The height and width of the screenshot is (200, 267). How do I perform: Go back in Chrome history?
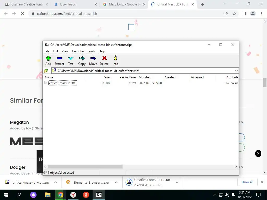click(6, 14)
